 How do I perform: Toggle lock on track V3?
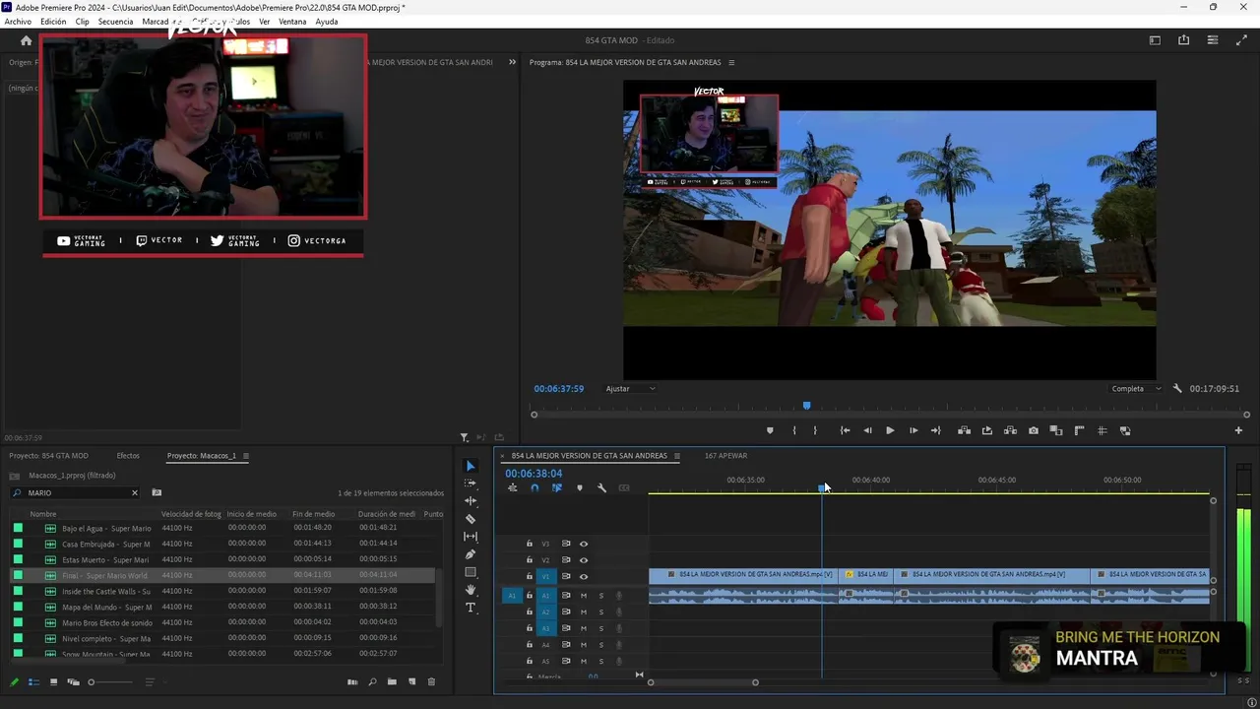(x=530, y=544)
